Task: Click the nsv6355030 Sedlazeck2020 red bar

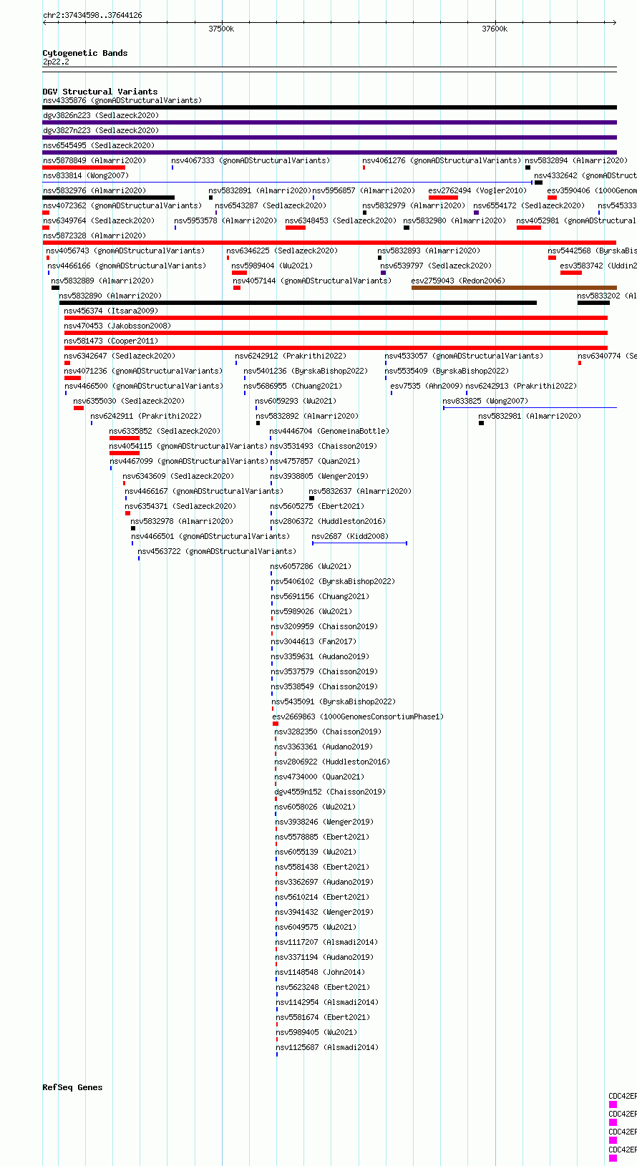Action: click(79, 408)
